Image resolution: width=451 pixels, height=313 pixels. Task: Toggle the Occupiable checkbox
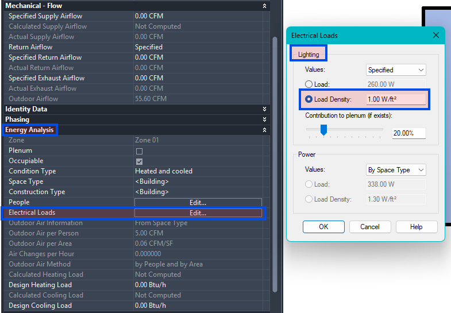pyautogui.click(x=139, y=161)
